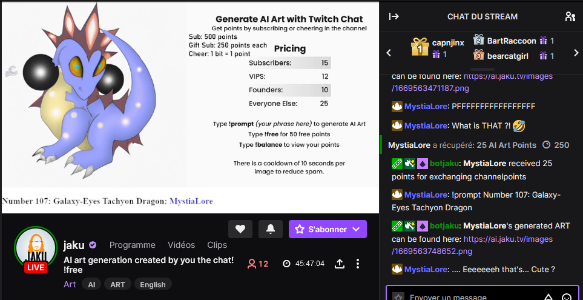This screenshot has width=583, height=300.
Task: Toggle the notification bell button
Action: tap(271, 229)
